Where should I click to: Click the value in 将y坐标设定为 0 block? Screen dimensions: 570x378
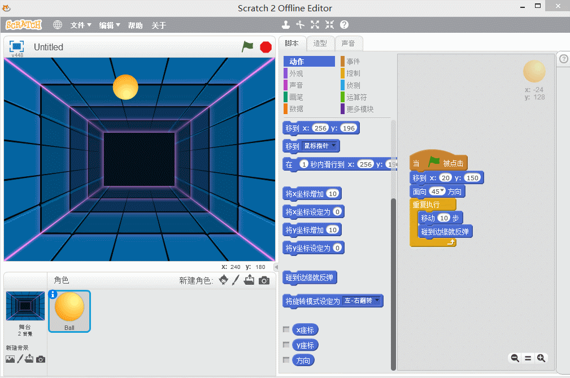tap(337, 248)
